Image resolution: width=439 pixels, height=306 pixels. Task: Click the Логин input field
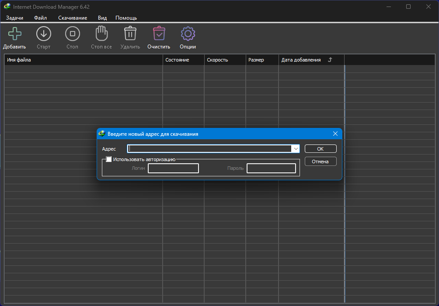[173, 168]
